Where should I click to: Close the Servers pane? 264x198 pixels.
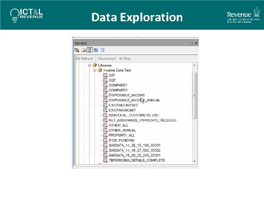point(196,43)
